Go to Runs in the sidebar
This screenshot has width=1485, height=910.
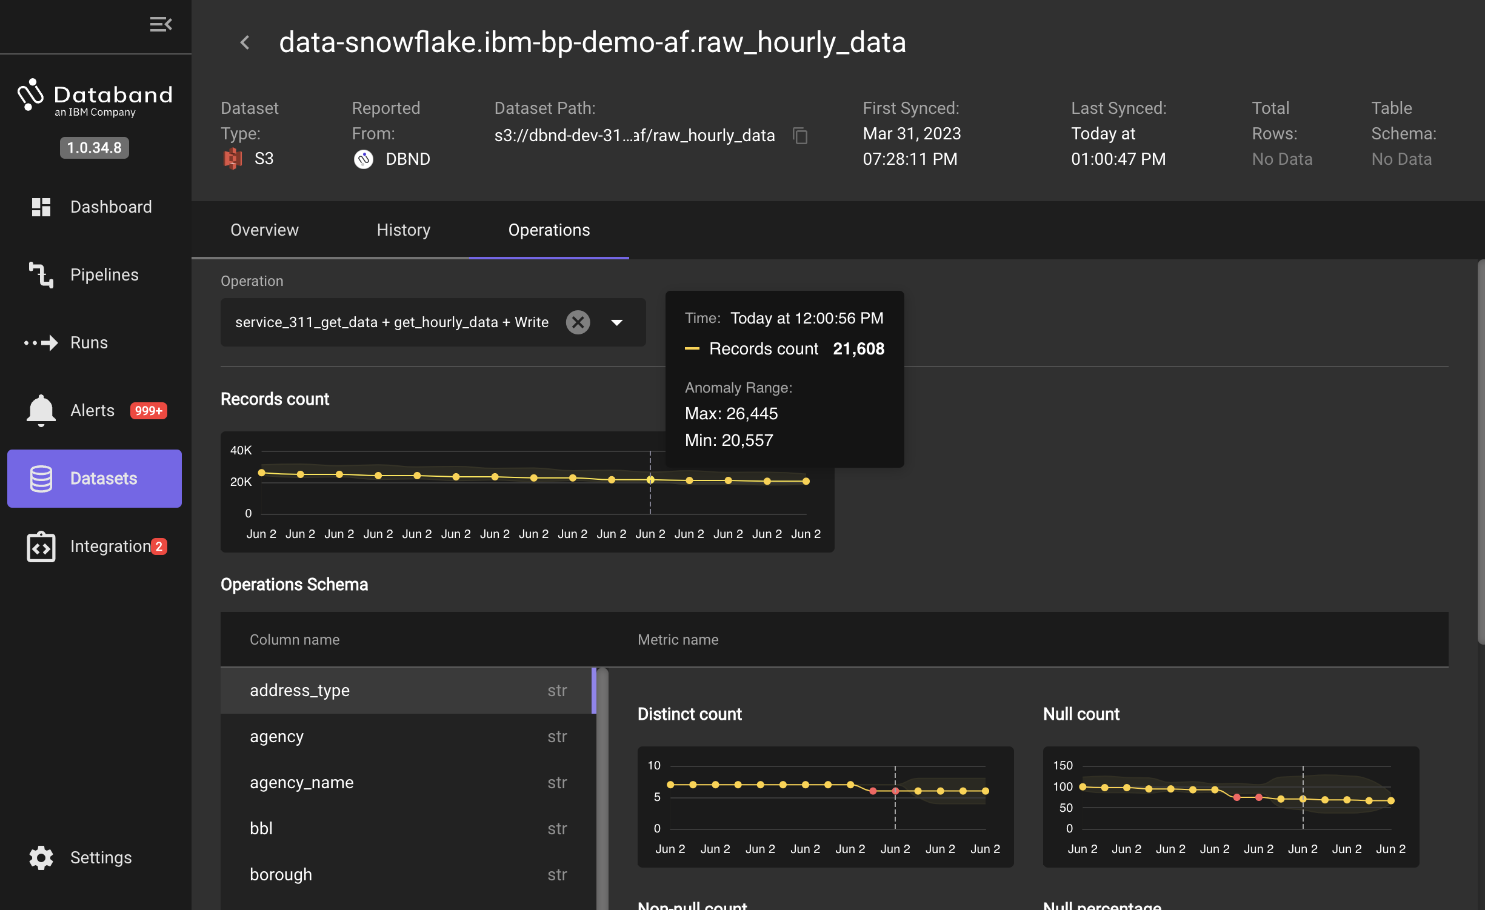point(88,343)
